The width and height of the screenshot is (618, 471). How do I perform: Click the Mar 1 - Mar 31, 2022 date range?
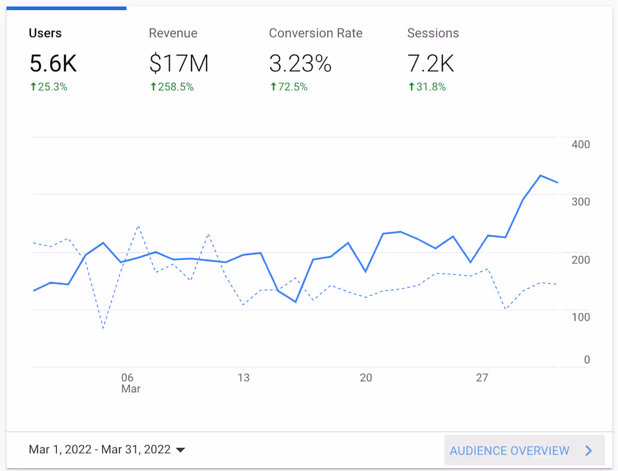tap(99, 450)
